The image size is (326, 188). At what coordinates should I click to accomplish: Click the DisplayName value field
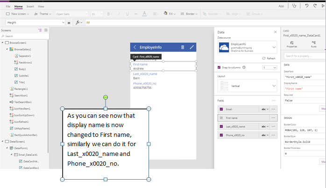click(305, 88)
